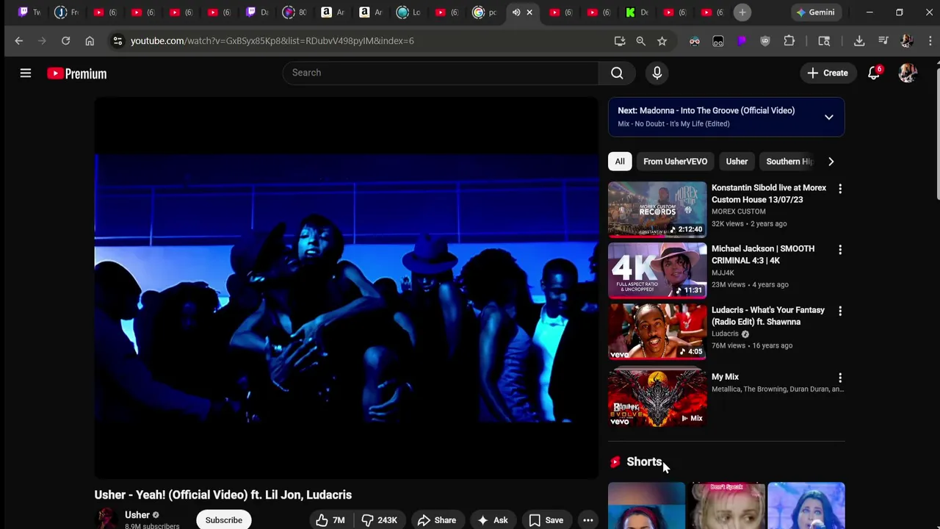
Task: Click the browser address bar URL
Action: coord(272,41)
